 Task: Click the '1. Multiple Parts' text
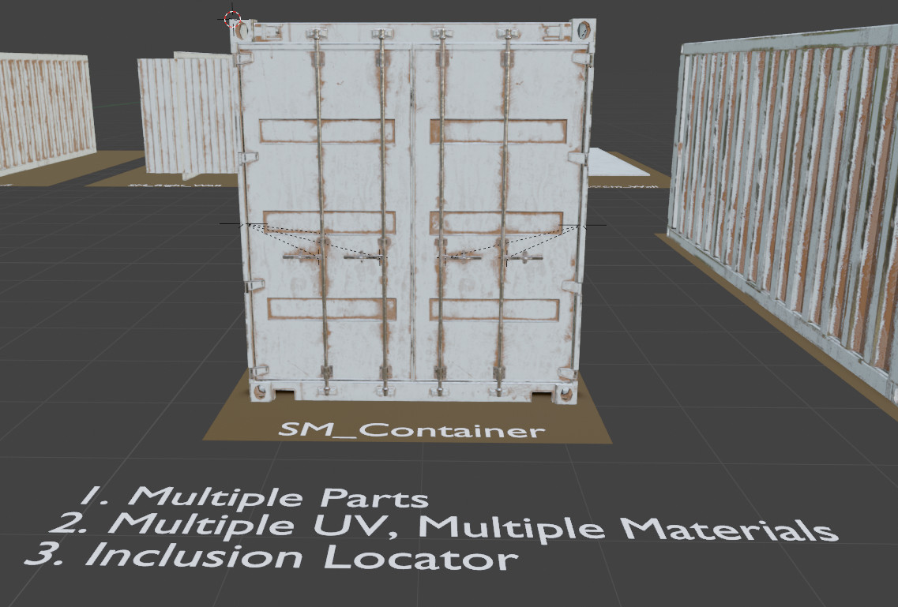click(x=253, y=497)
